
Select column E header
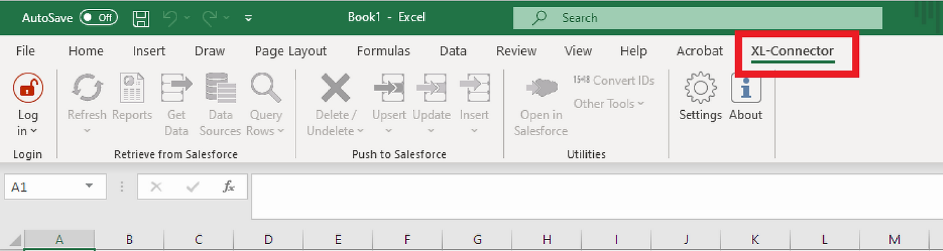coord(338,240)
